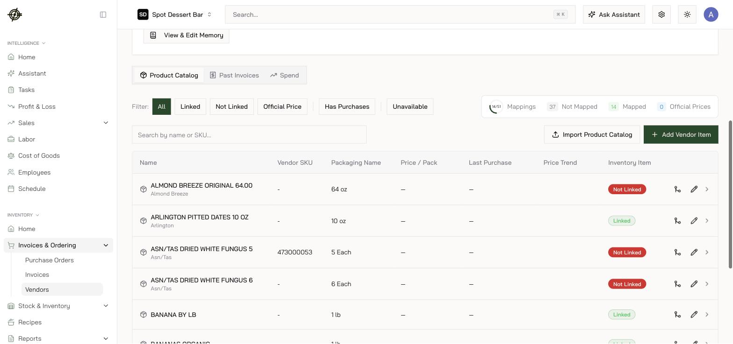Collapse INTELLIGENCE section header
Viewport: 733px width, 344px height.
pyautogui.click(x=27, y=43)
